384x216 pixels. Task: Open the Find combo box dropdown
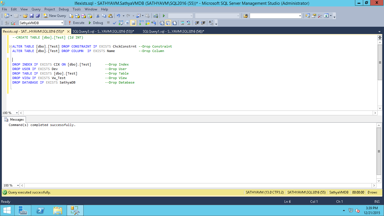300,16
